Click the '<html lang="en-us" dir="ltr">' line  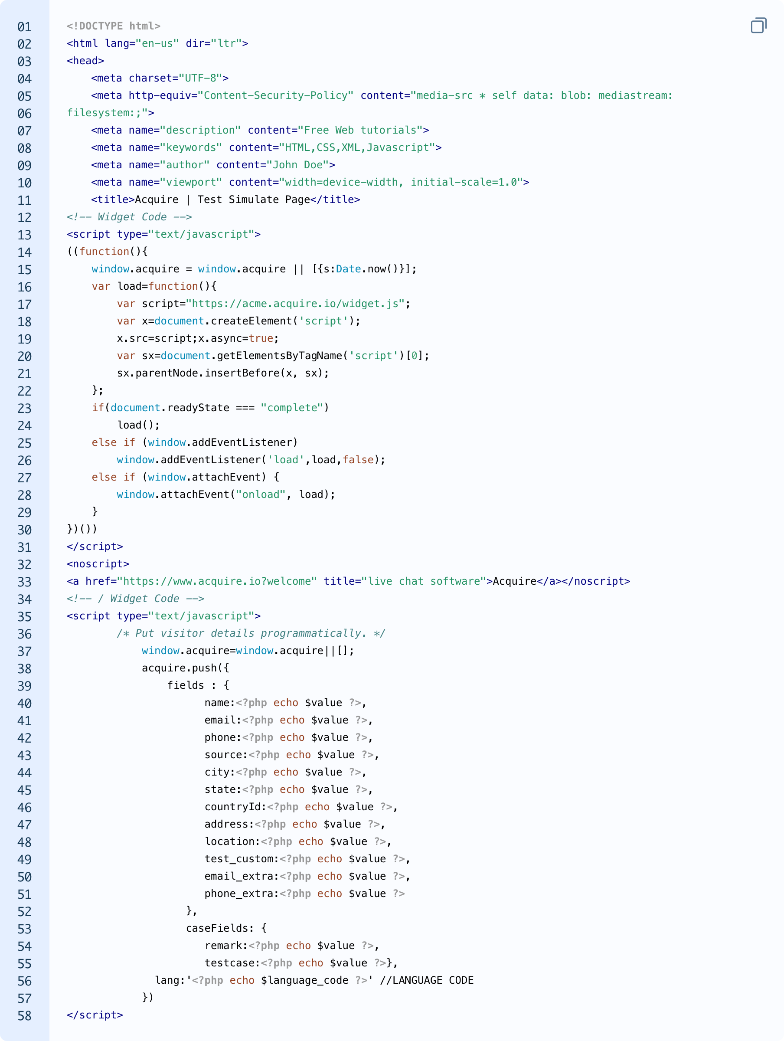tap(158, 43)
